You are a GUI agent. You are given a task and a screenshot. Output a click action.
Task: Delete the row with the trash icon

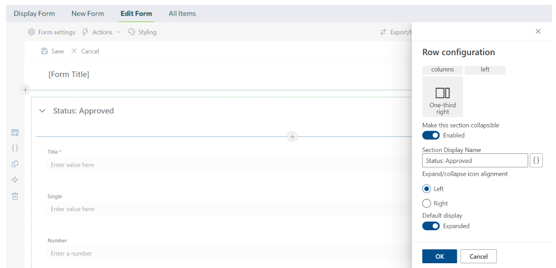[x=15, y=196]
